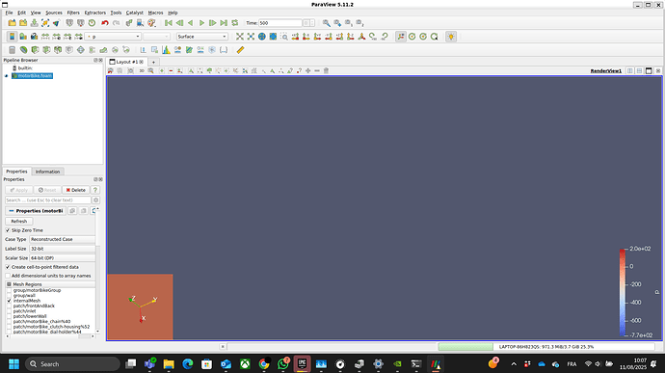The height and width of the screenshot is (373, 665).
Task: Click the p color legend bar
Action: pos(623,292)
